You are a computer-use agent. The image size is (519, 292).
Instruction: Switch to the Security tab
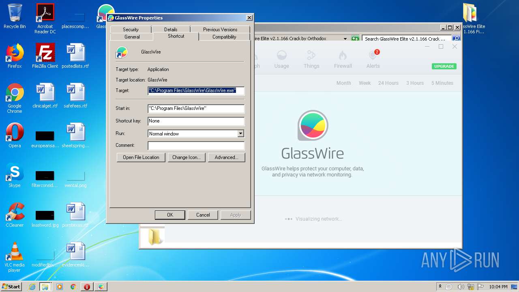pyautogui.click(x=131, y=29)
